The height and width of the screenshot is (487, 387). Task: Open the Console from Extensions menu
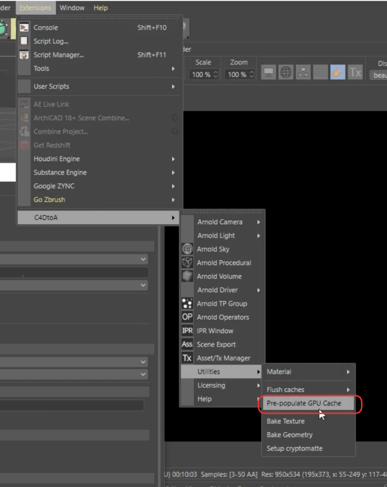99,28
